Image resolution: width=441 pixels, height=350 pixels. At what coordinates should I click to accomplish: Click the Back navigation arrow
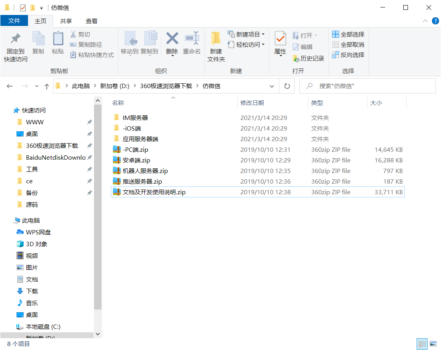pos(10,86)
